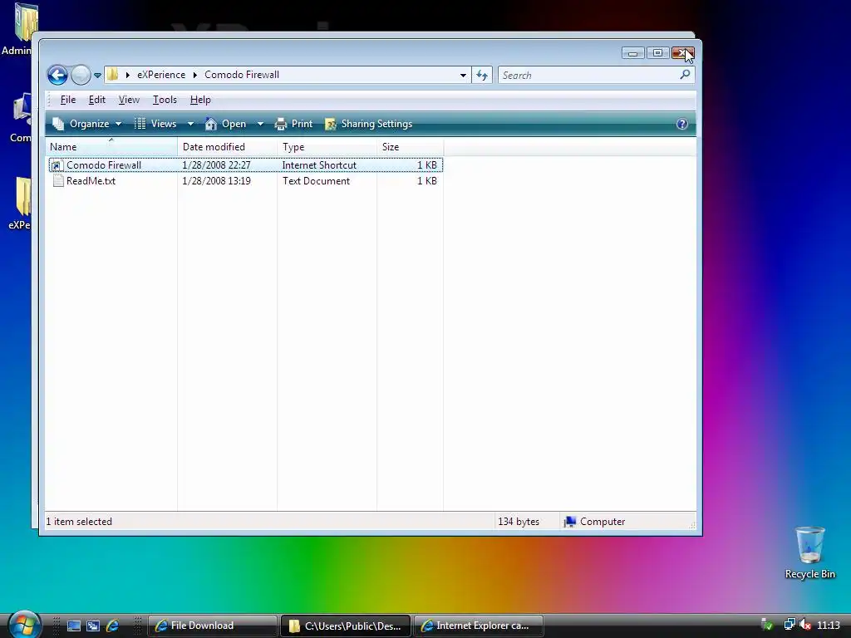The image size is (851, 638).
Task: Click the Computer icon in status bar
Action: pos(569,522)
